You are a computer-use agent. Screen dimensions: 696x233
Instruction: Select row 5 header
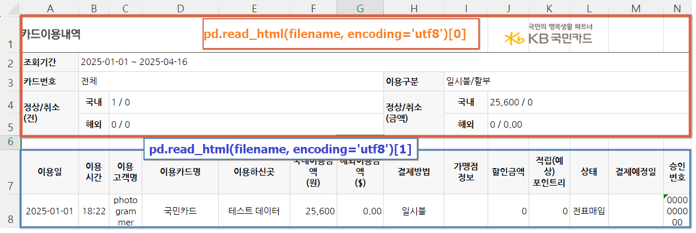pyautogui.click(x=10, y=124)
